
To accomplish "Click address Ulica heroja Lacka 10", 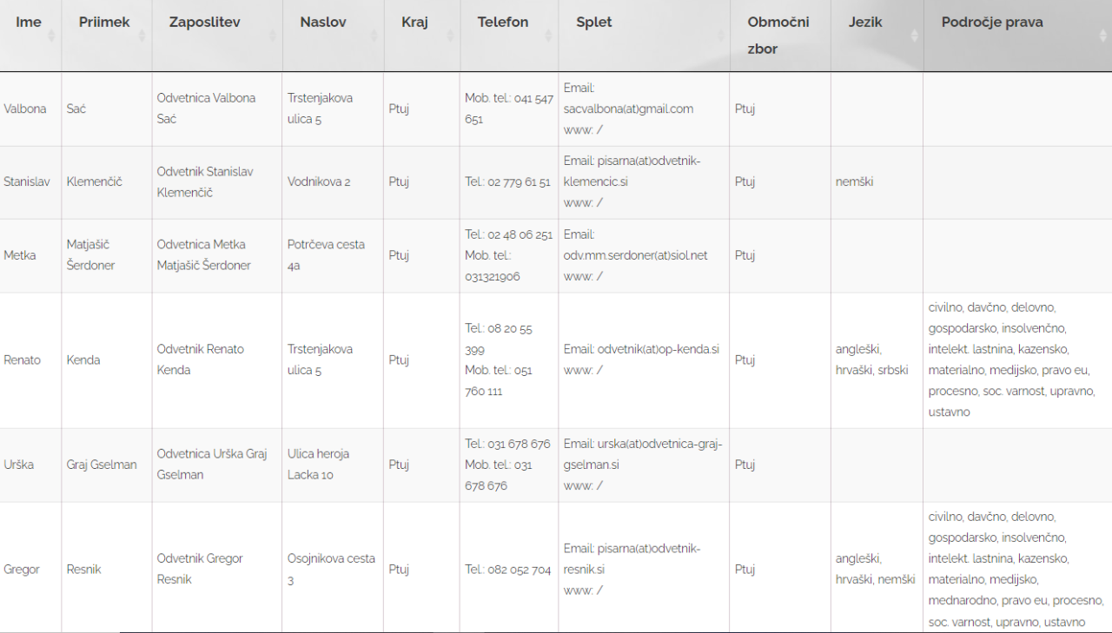I will [321, 465].
